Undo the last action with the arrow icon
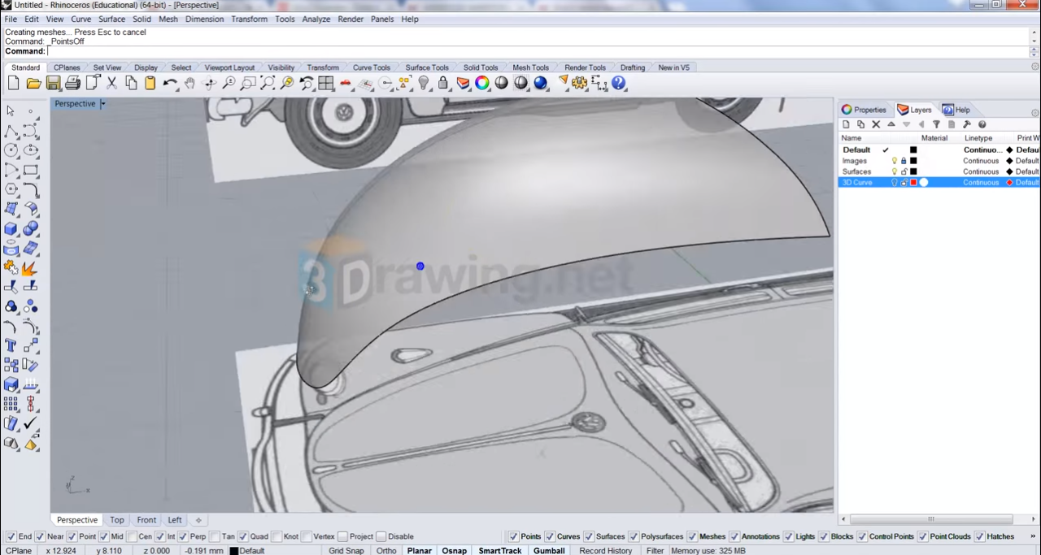 tap(170, 83)
